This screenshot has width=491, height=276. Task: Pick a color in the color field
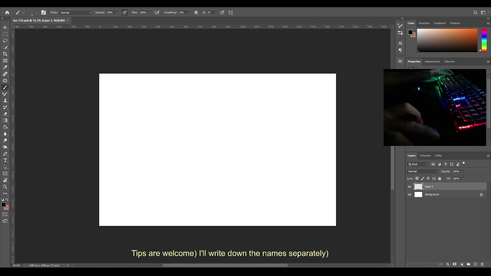447,40
